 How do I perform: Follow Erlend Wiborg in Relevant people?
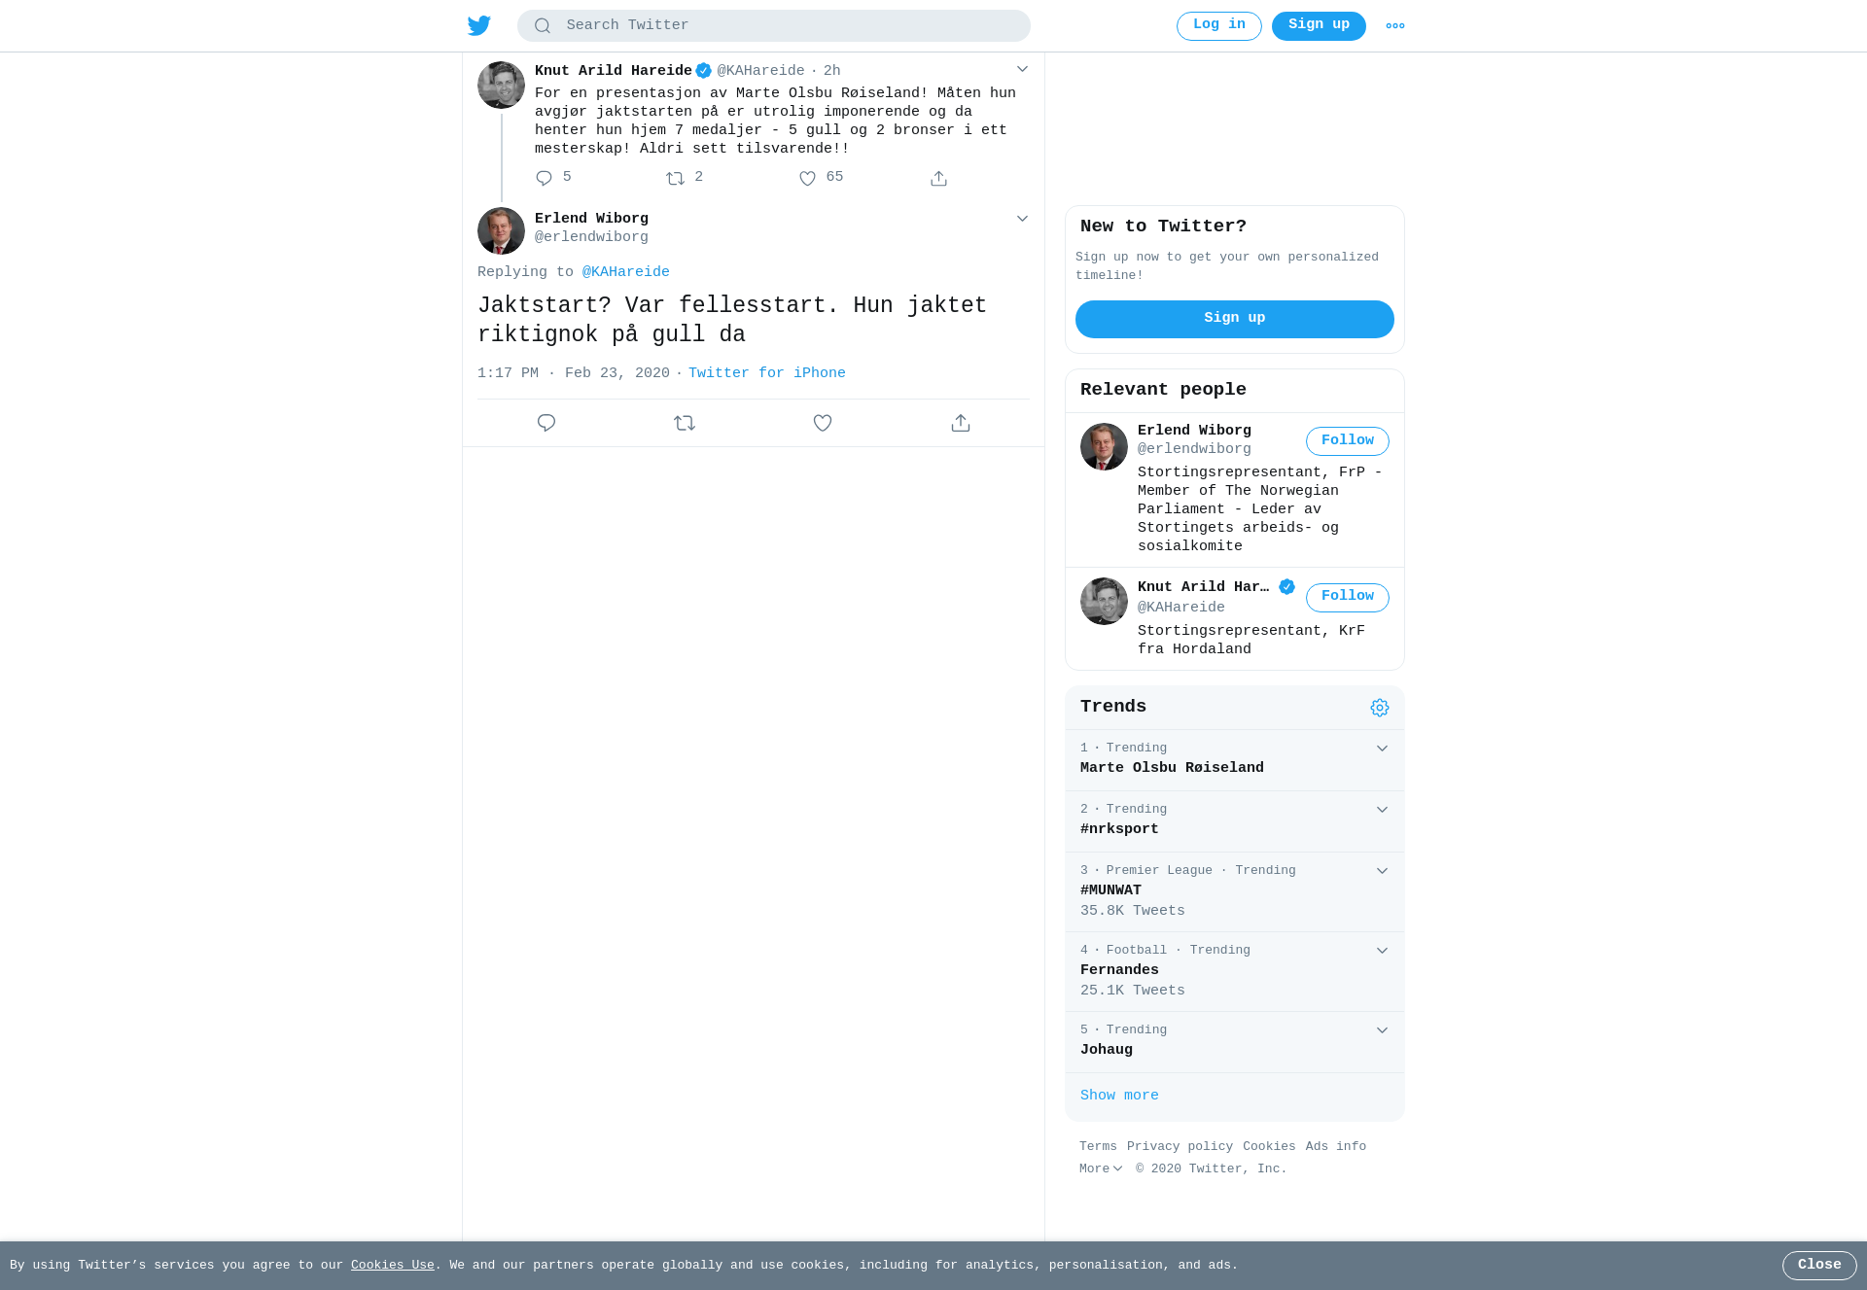click(x=1348, y=441)
